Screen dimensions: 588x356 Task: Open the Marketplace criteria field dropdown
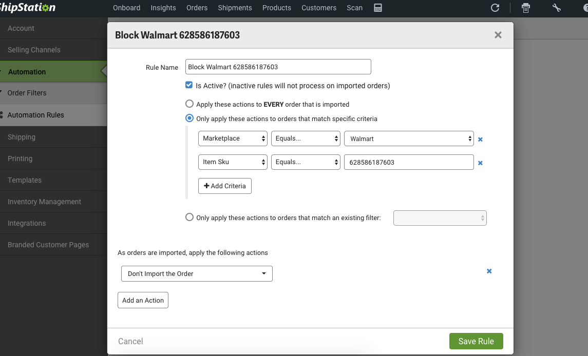tap(233, 139)
